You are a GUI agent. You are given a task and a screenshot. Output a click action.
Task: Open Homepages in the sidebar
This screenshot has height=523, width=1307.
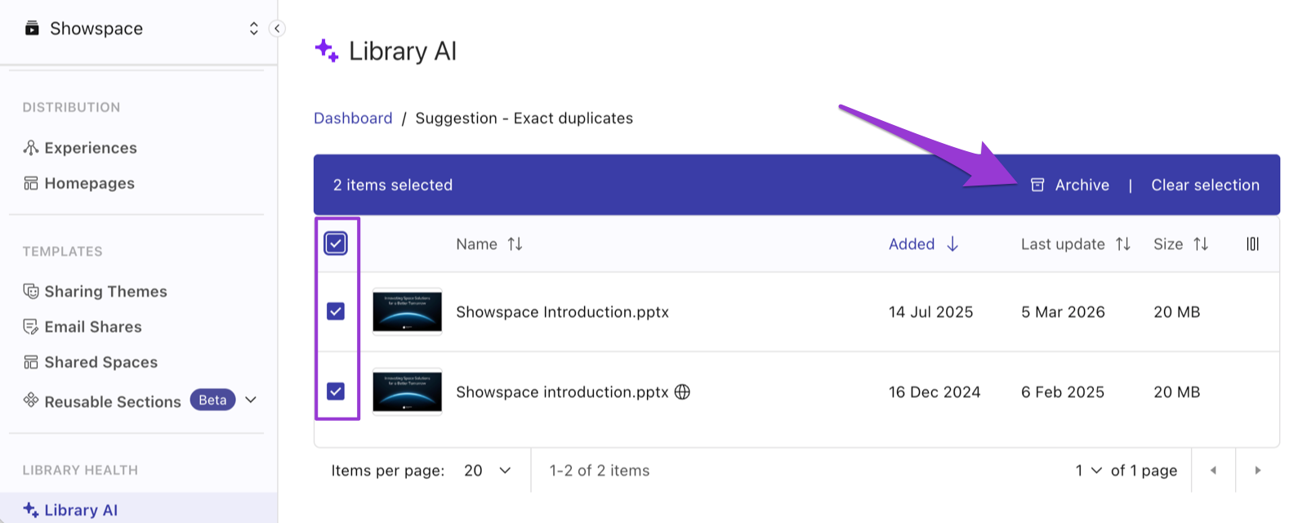pyautogui.click(x=90, y=183)
